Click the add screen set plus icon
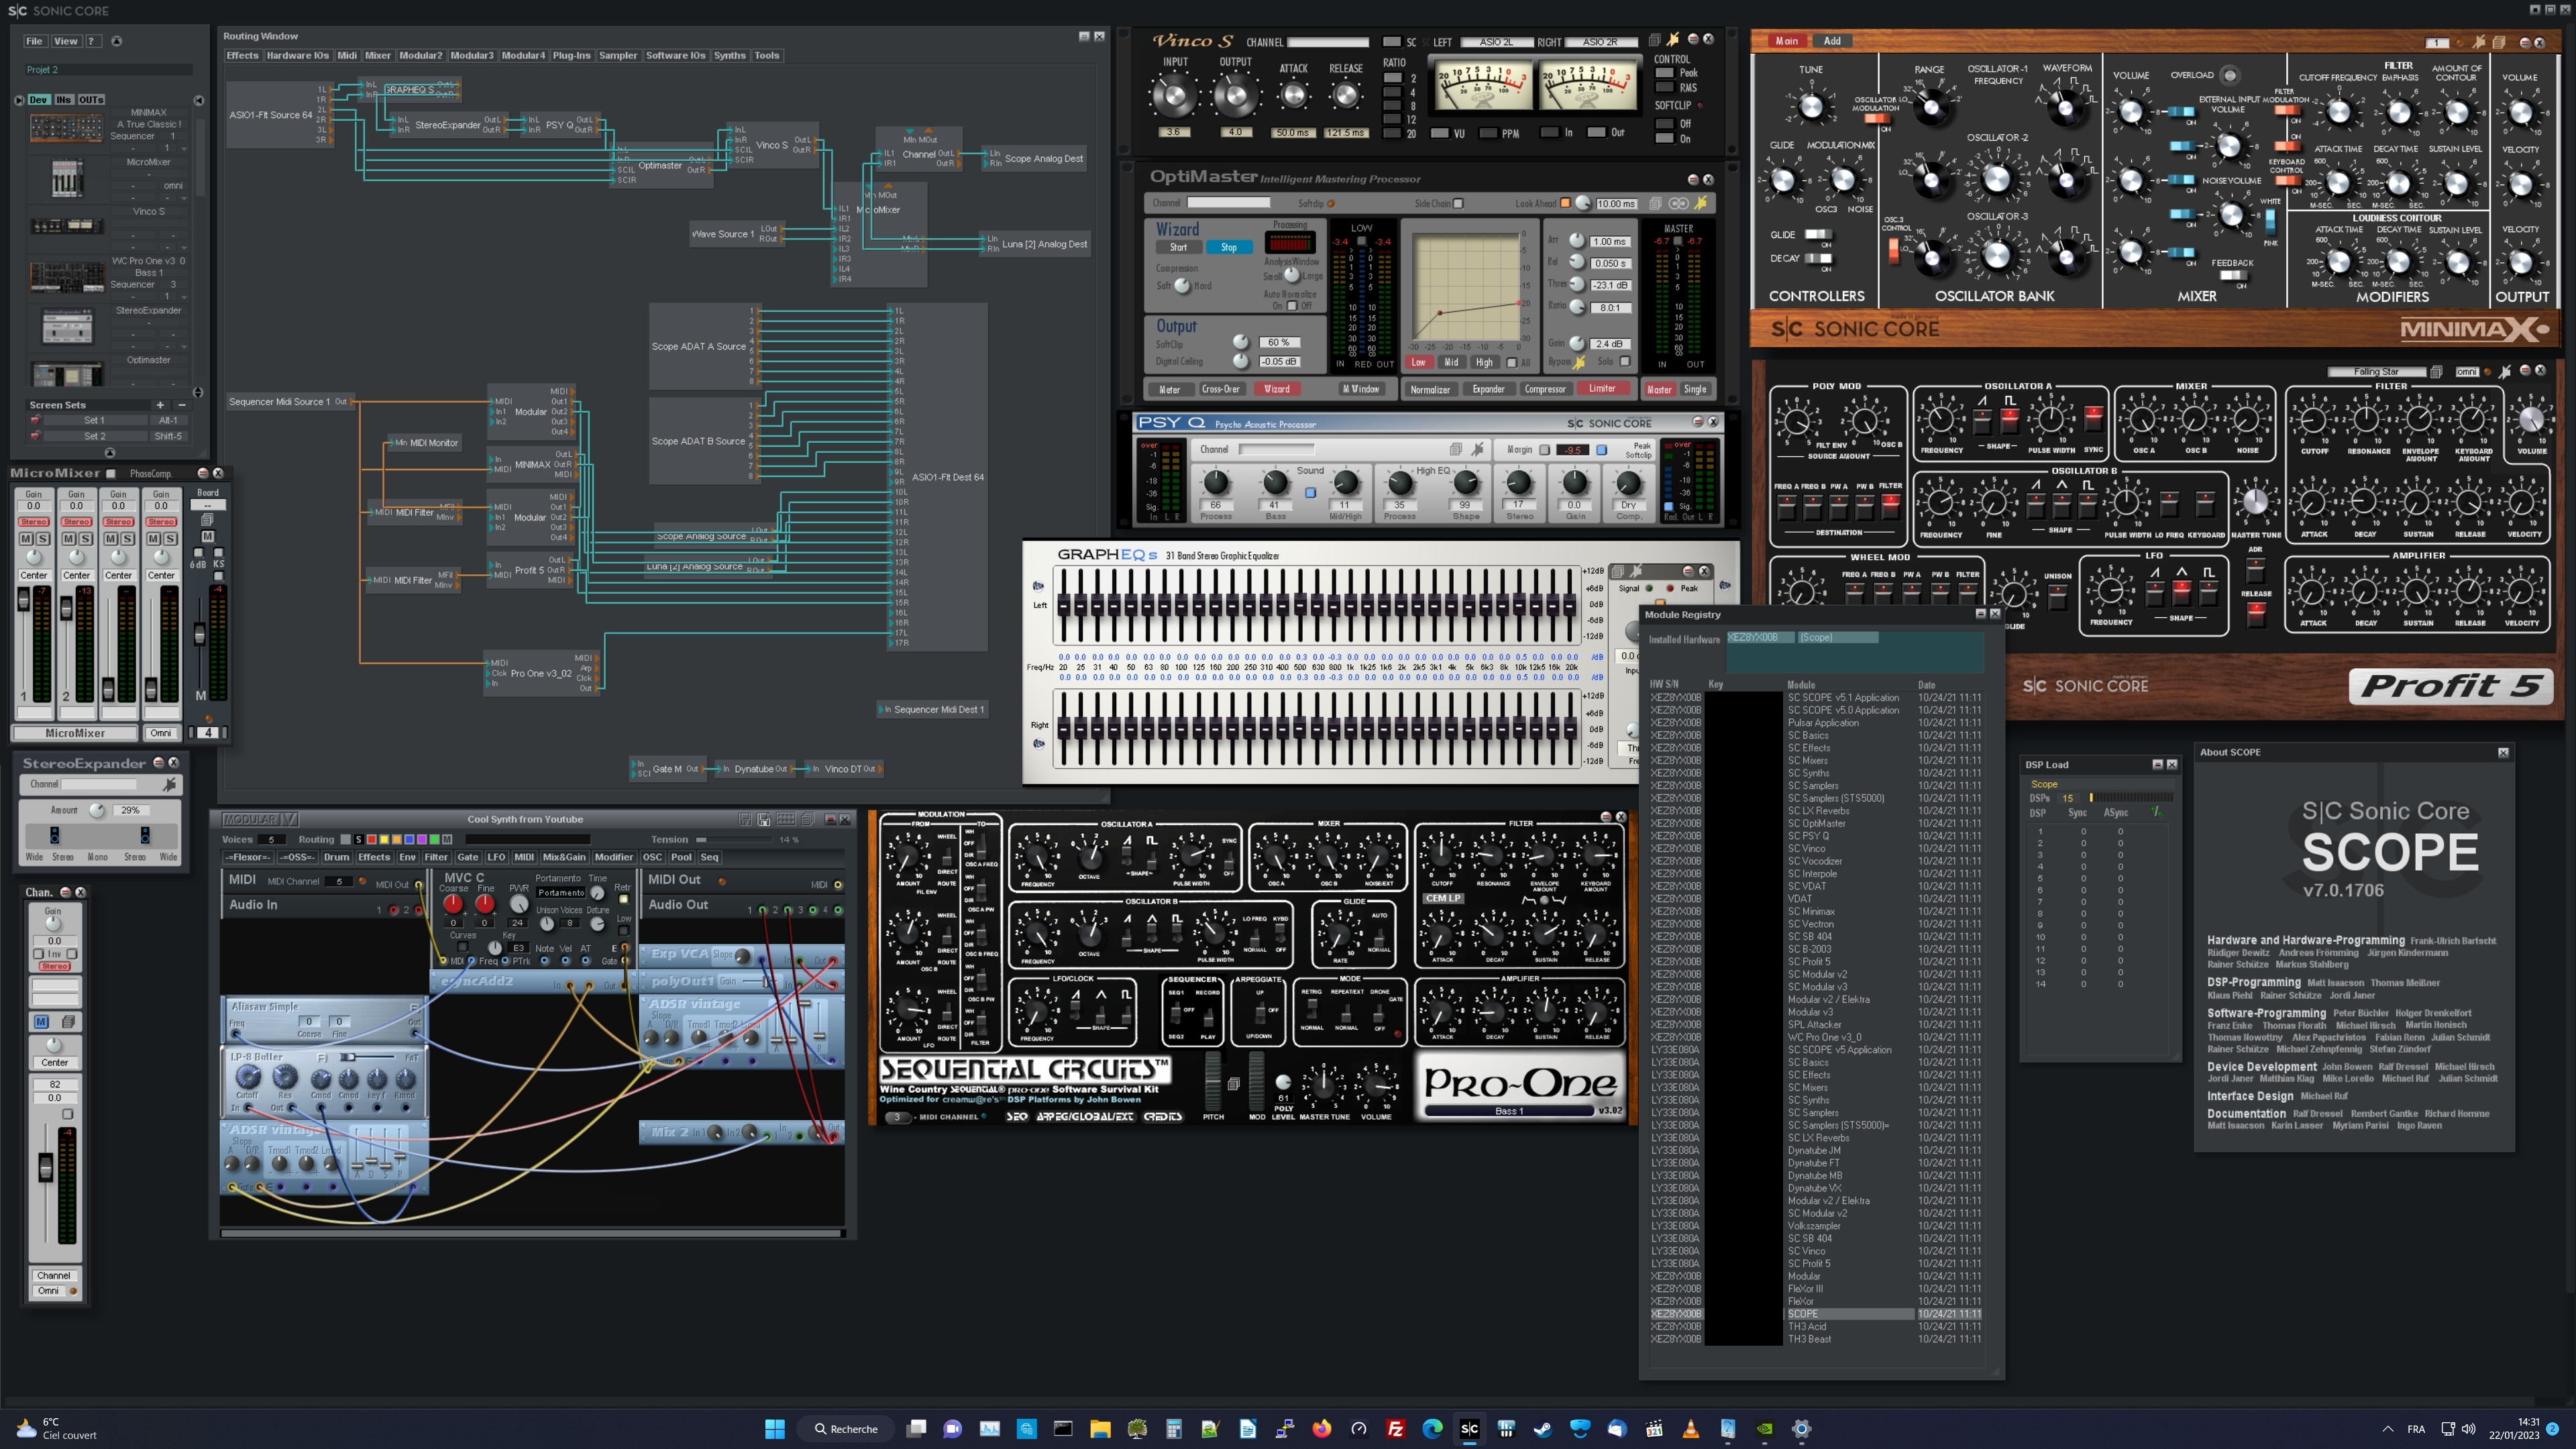Image resolution: width=2576 pixels, height=1449 pixels. pos(159,405)
